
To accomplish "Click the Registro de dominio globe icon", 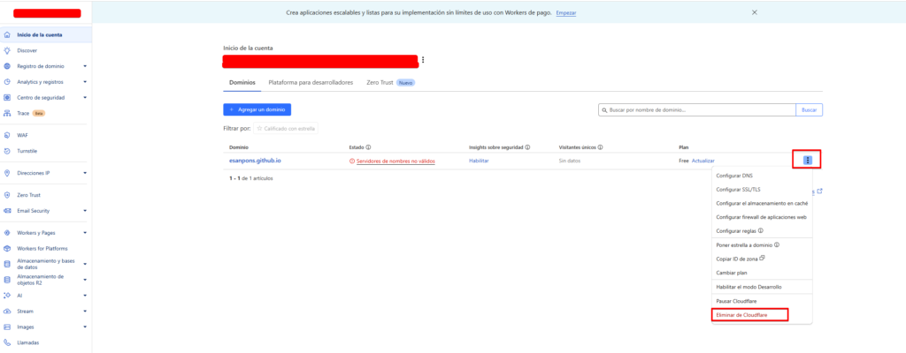I will 7,66.
